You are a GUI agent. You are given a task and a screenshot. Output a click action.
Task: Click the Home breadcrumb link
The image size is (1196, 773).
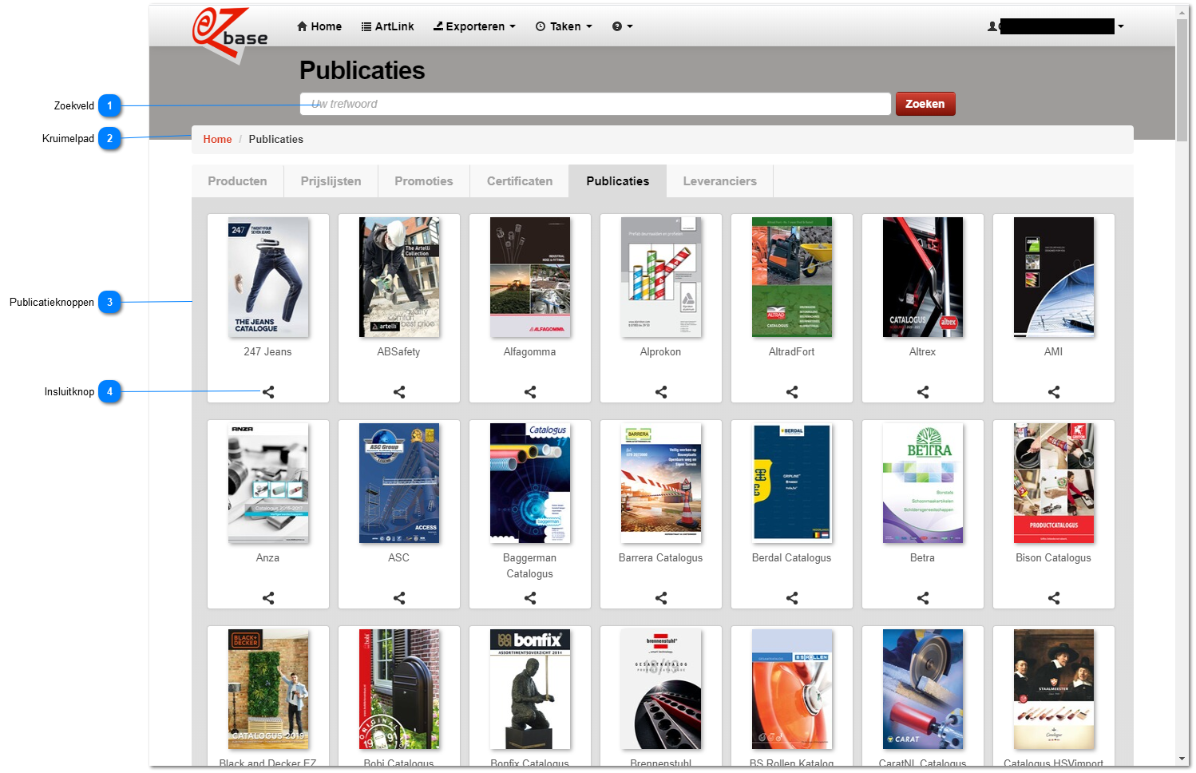[217, 139]
